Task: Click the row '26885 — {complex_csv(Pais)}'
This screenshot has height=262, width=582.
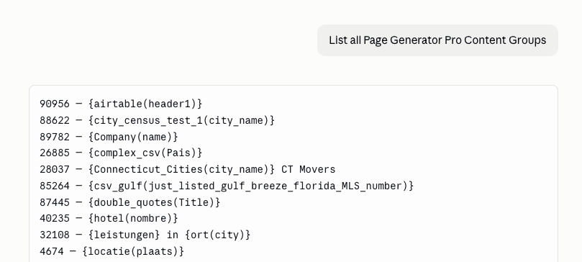Action: click(121, 153)
